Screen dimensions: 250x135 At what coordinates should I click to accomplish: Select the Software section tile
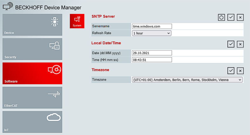[x=32, y=74]
